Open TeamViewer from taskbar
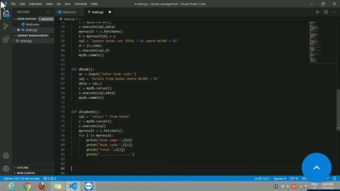 click(x=89, y=186)
